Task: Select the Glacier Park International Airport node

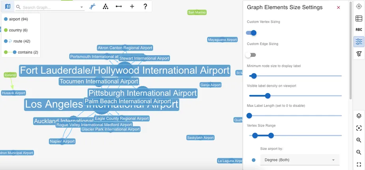Action: click(110, 129)
